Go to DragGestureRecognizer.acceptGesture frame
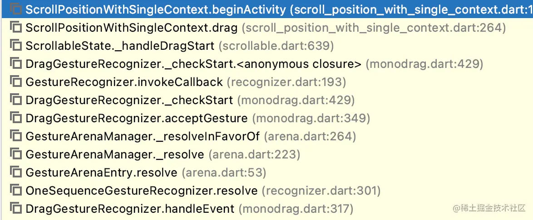 [137, 118]
